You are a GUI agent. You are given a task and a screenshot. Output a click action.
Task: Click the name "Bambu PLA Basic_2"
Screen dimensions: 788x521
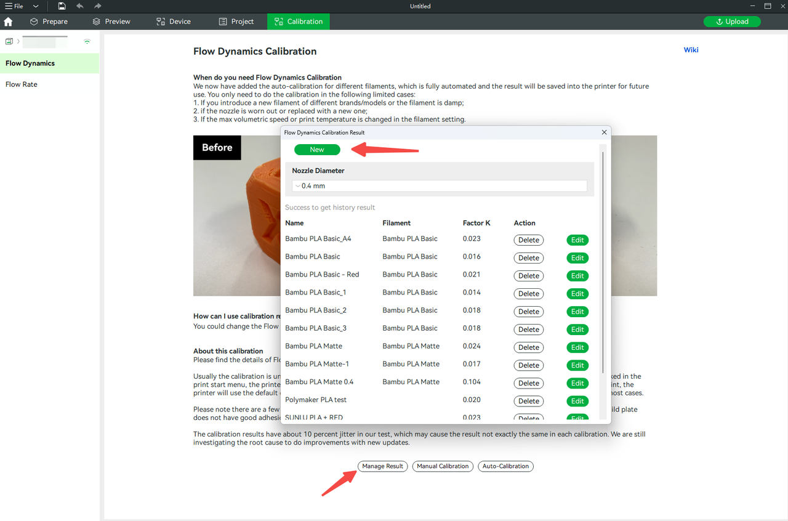point(316,310)
